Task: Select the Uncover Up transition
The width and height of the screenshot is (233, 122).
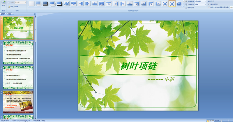Action: coord(130,3)
